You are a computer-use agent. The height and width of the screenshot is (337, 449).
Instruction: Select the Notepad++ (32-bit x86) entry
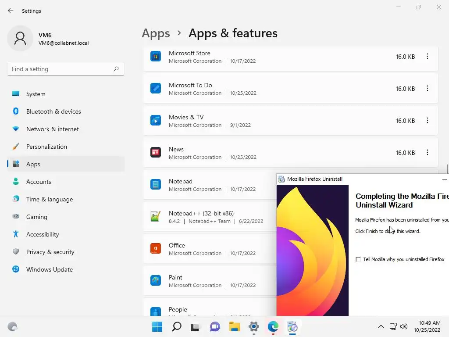210,217
